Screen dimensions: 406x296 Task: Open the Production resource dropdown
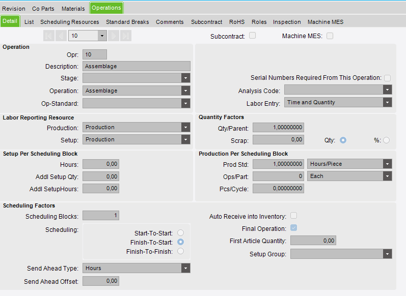coord(185,127)
